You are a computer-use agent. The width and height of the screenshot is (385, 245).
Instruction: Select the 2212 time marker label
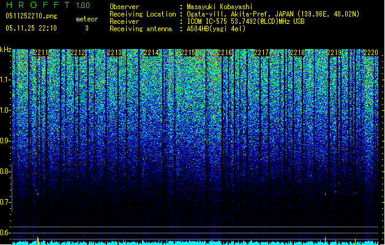point(78,53)
